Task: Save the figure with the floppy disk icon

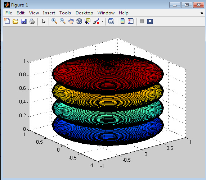Action: point(24,21)
